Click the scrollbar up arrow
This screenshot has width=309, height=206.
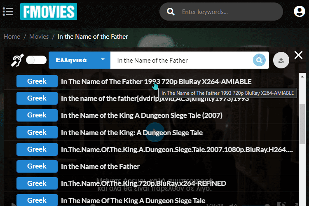(x=302, y=77)
